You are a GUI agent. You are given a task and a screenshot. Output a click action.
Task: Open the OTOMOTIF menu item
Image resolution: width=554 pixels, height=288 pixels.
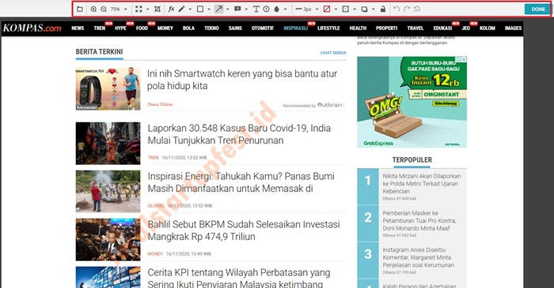[x=263, y=28]
